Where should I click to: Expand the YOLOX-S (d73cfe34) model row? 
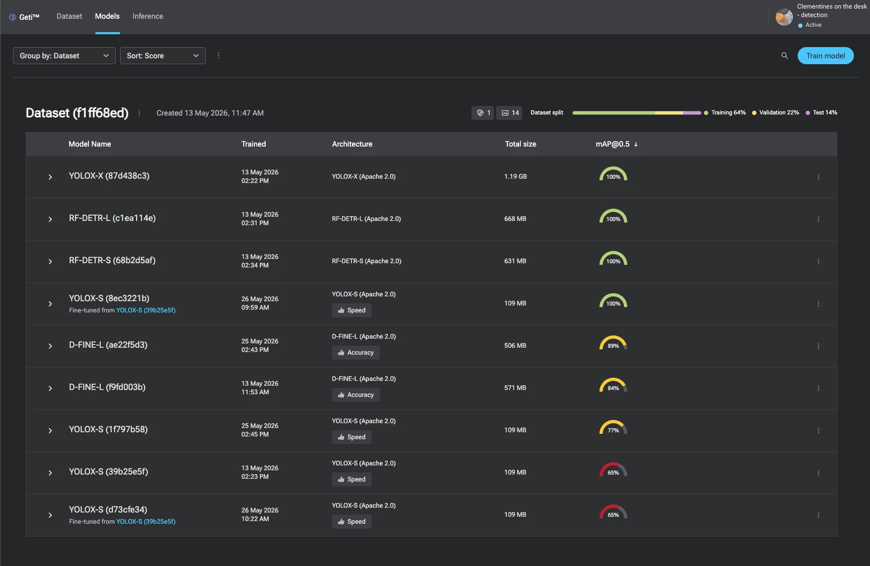pyautogui.click(x=50, y=515)
